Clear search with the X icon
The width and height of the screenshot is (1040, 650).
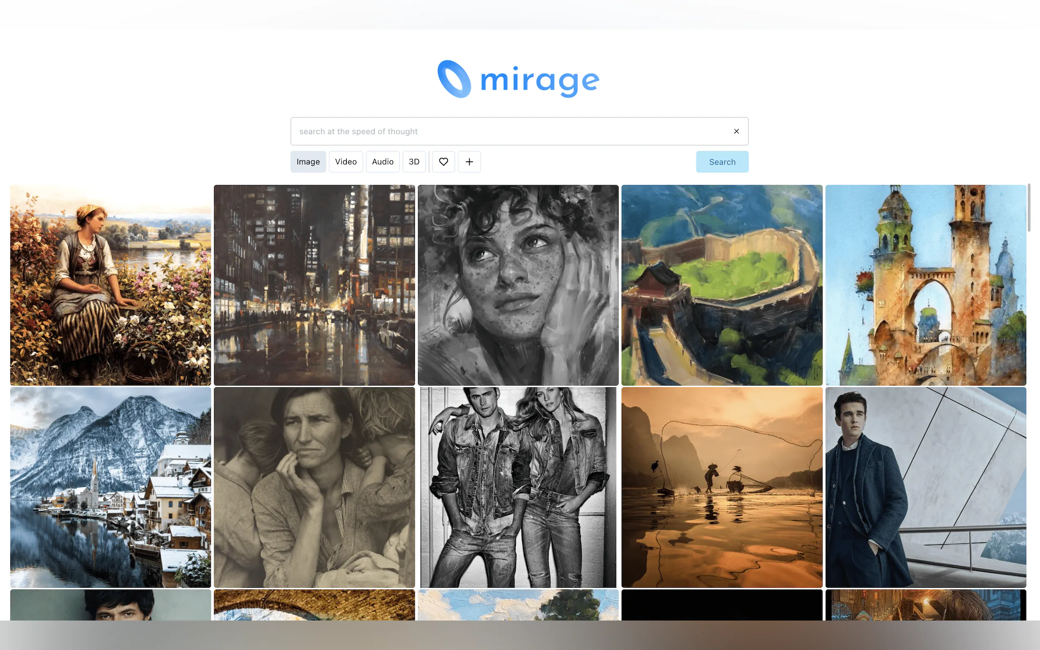pyautogui.click(x=736, y=131)
